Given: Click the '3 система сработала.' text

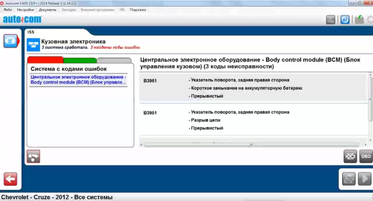Looking at the screenshot, I should [65, 47].
